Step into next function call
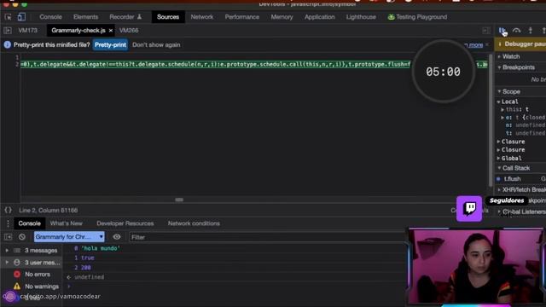Image resolution: width=546 pixels, height=307 pixels. pos(530,31)
